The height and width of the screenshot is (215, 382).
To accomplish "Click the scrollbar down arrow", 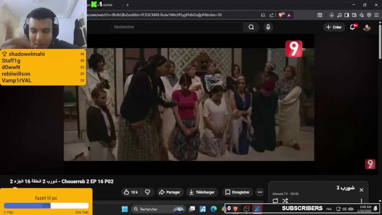I will [x=380, y=201].
